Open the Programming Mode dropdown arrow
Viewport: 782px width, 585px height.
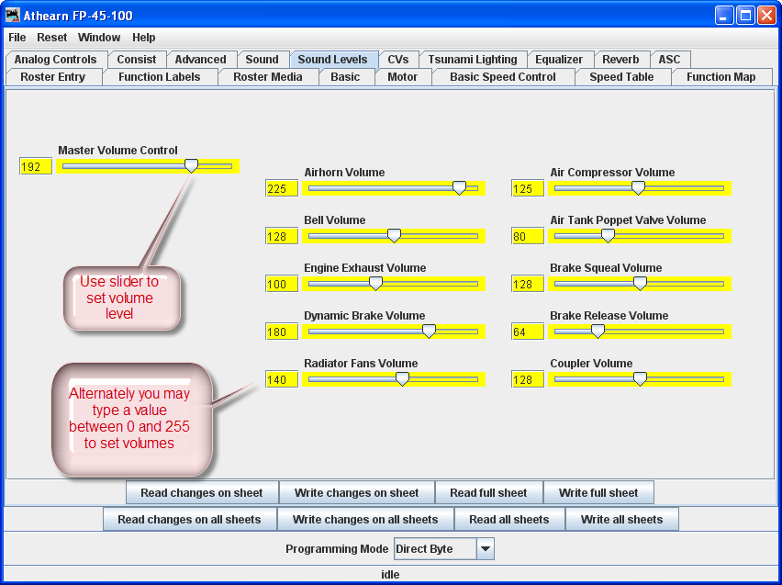point(486,549)
